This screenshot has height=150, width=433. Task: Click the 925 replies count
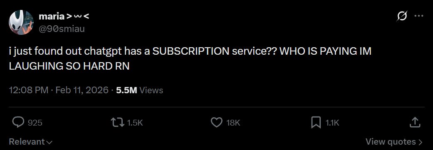[35, 123]
